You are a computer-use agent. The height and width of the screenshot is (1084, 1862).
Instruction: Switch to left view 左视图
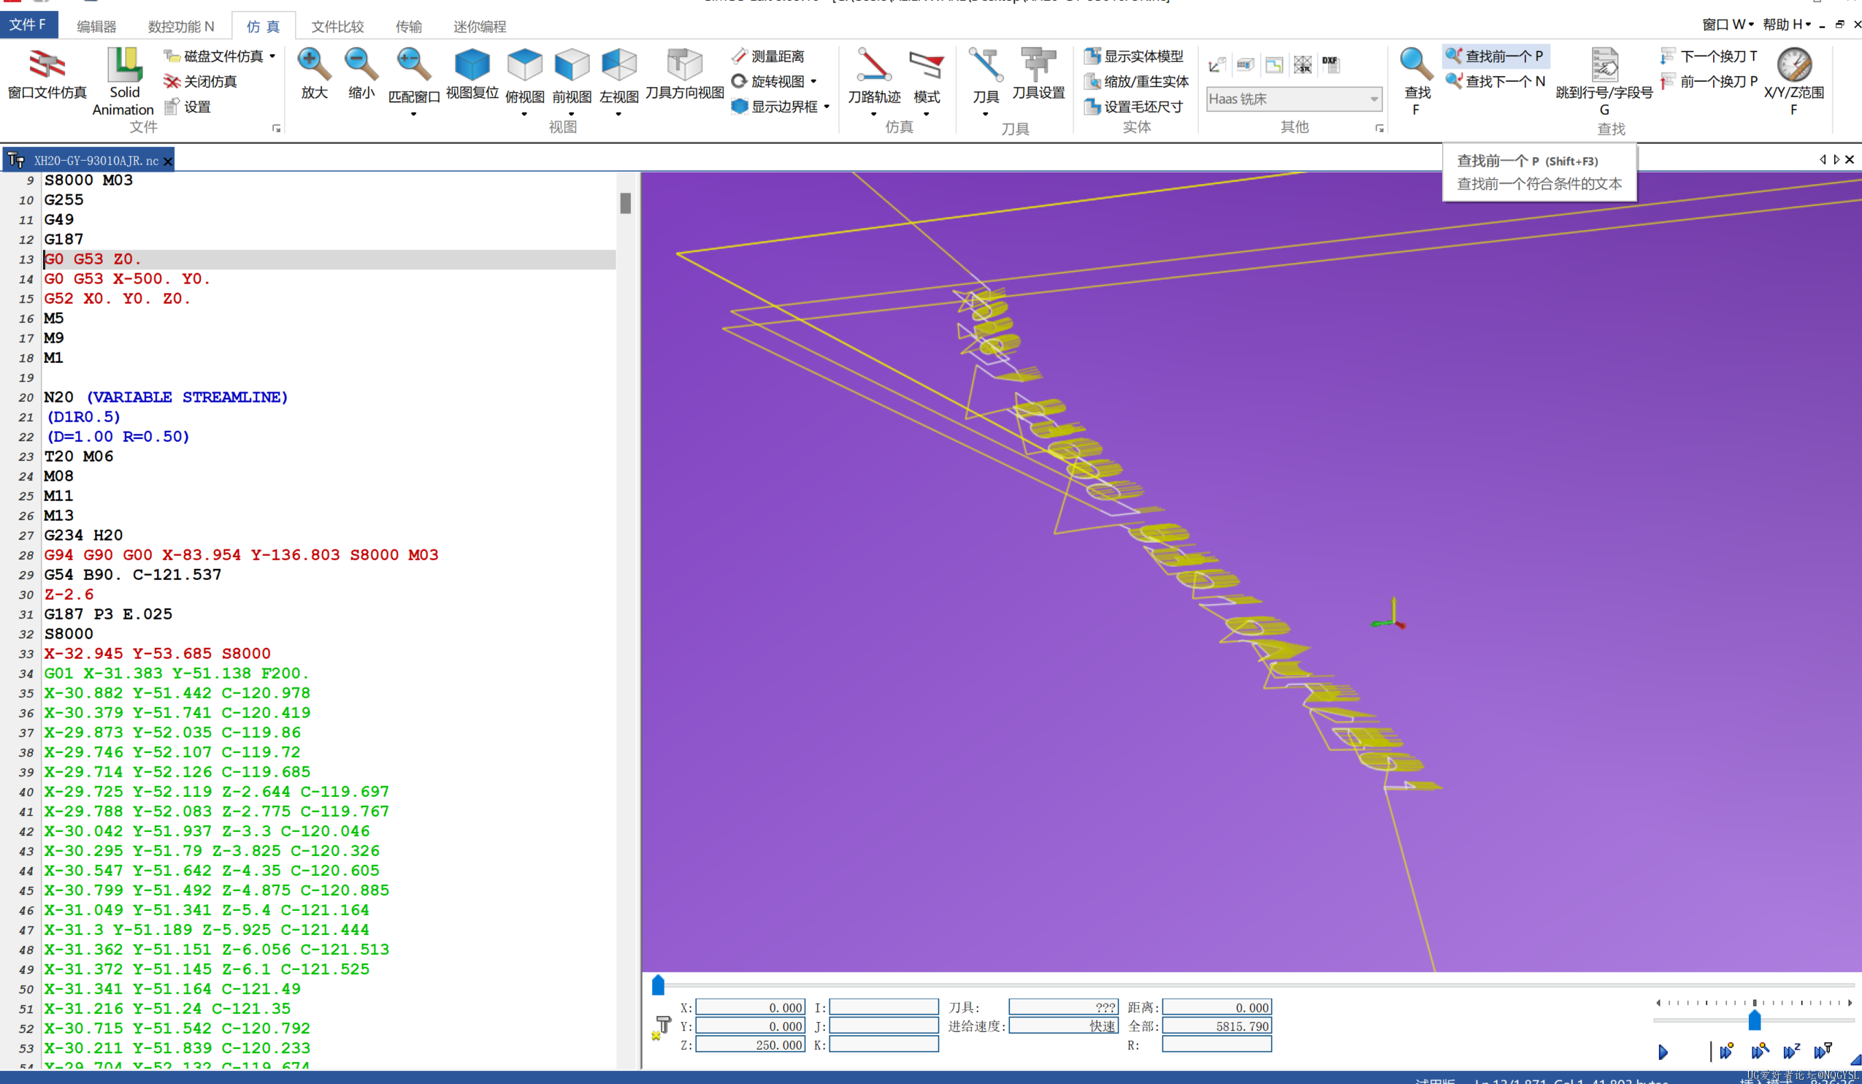(x=618, y=74)
